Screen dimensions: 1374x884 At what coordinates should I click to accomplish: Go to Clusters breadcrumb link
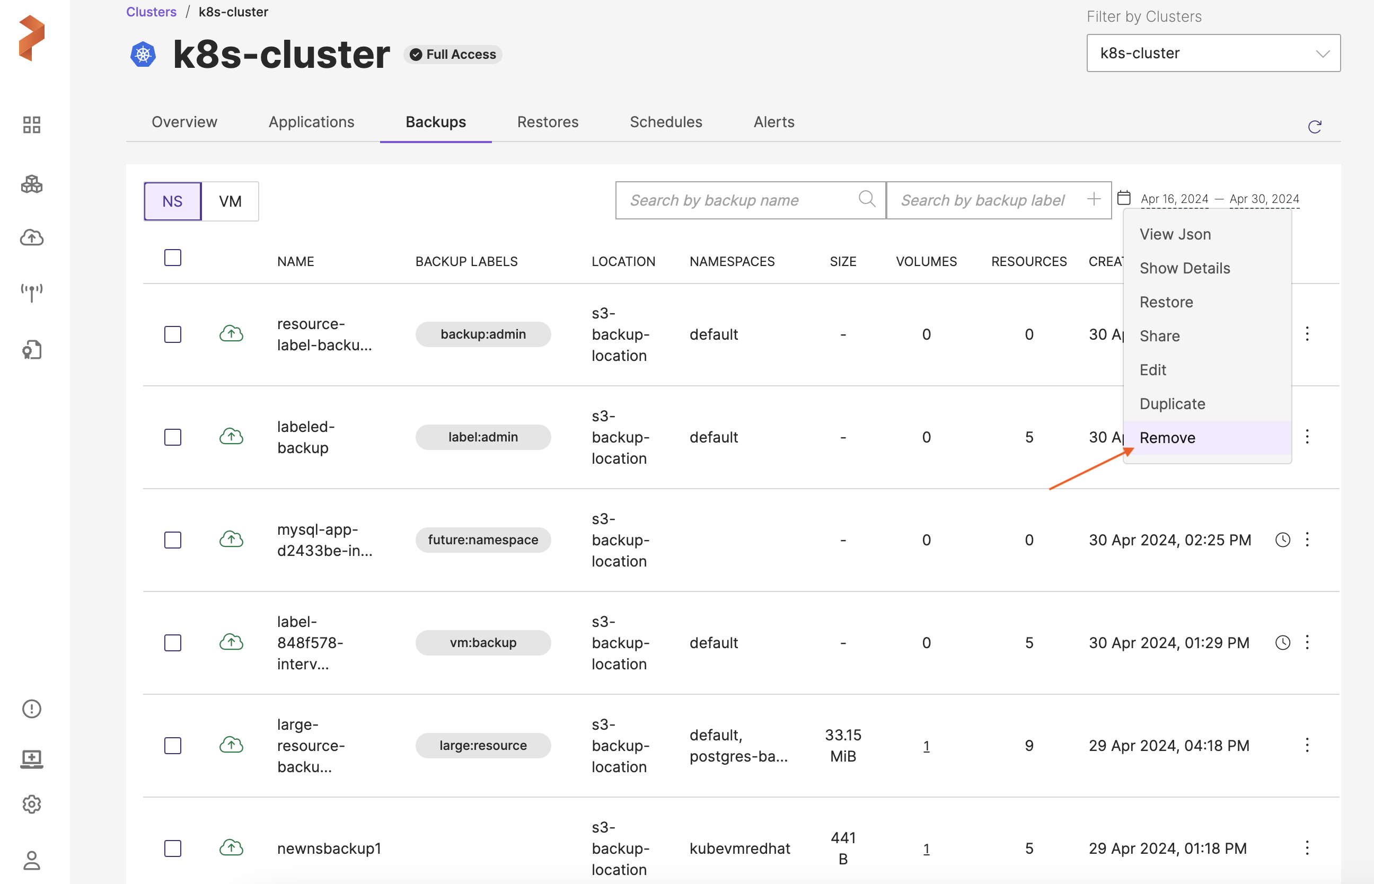click(151, 12)
